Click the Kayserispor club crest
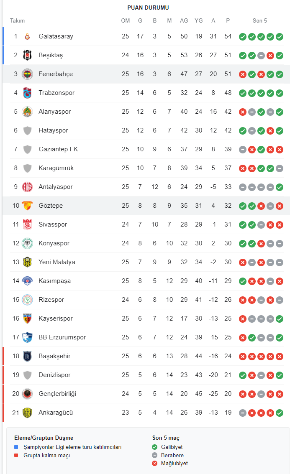Image resolution: width=290 pixels, height=474 pixels. [x=27, y=319]
